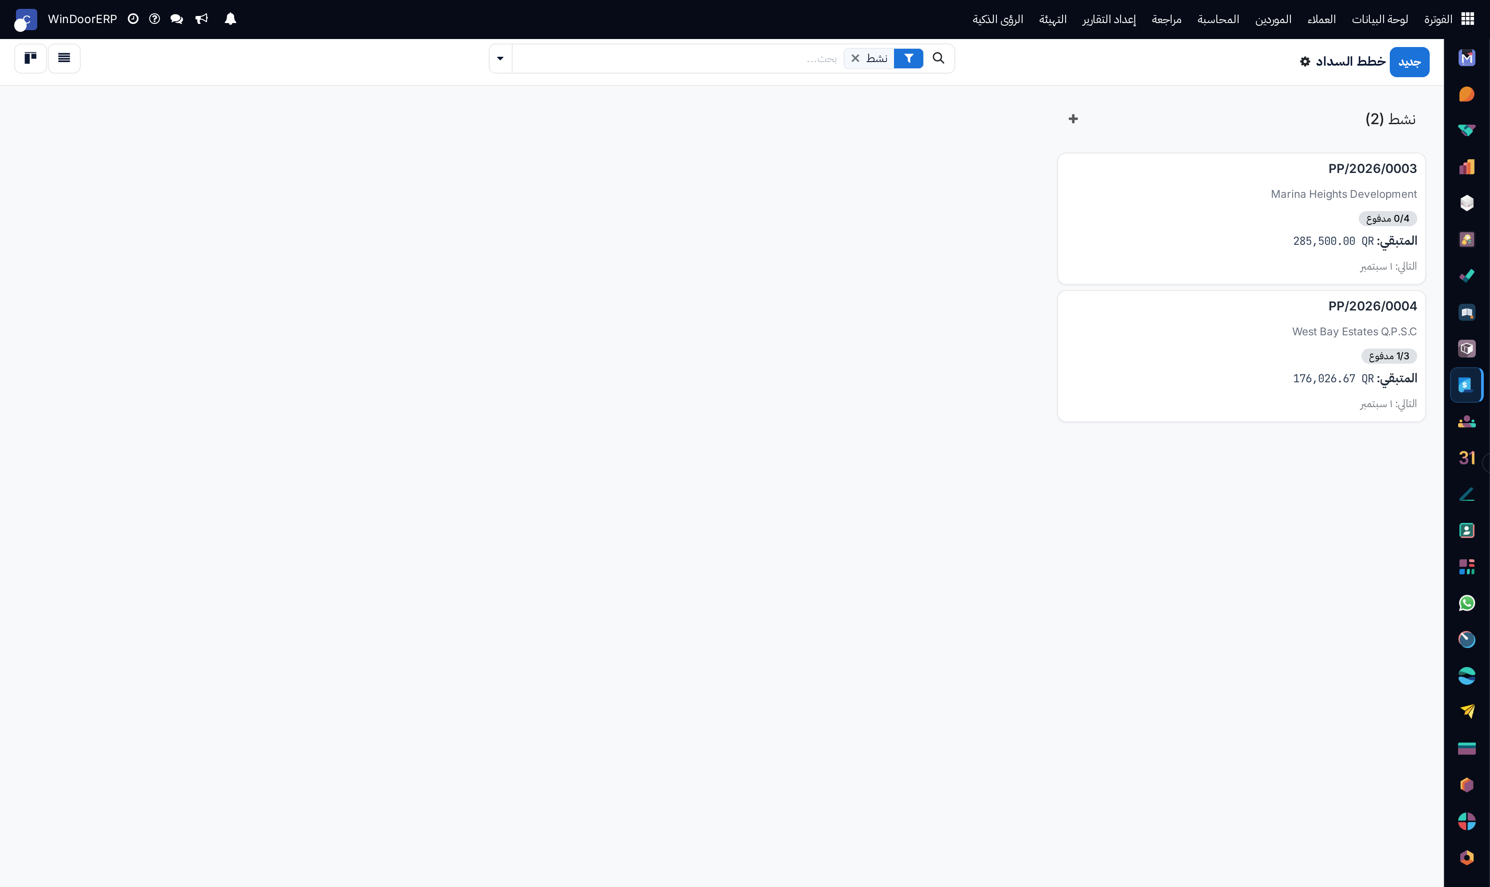Open the blue wave circle app icon
The image size is (1490, 887).
click(1466, 676)
